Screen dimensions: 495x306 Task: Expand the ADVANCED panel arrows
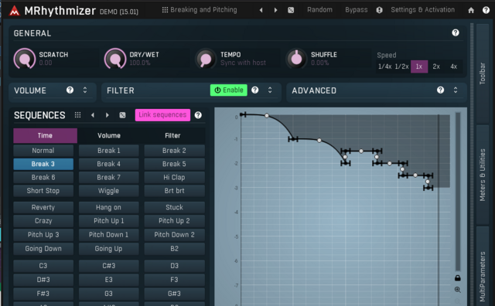pos(456,90)
